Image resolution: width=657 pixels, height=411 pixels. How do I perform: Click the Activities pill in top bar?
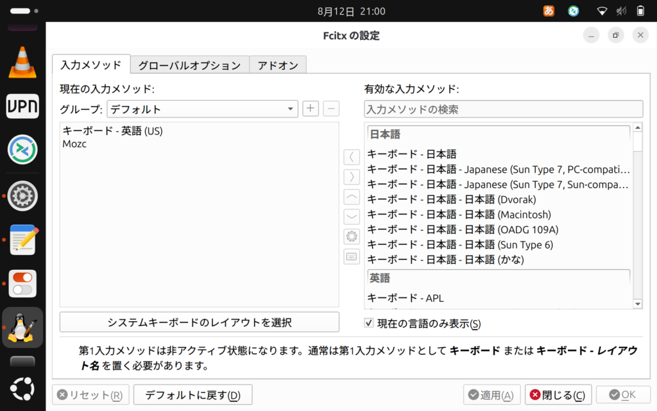[x=24, y=11]
